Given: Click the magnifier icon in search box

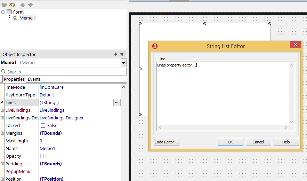Looking at the screenshot, I should (3, 72).
